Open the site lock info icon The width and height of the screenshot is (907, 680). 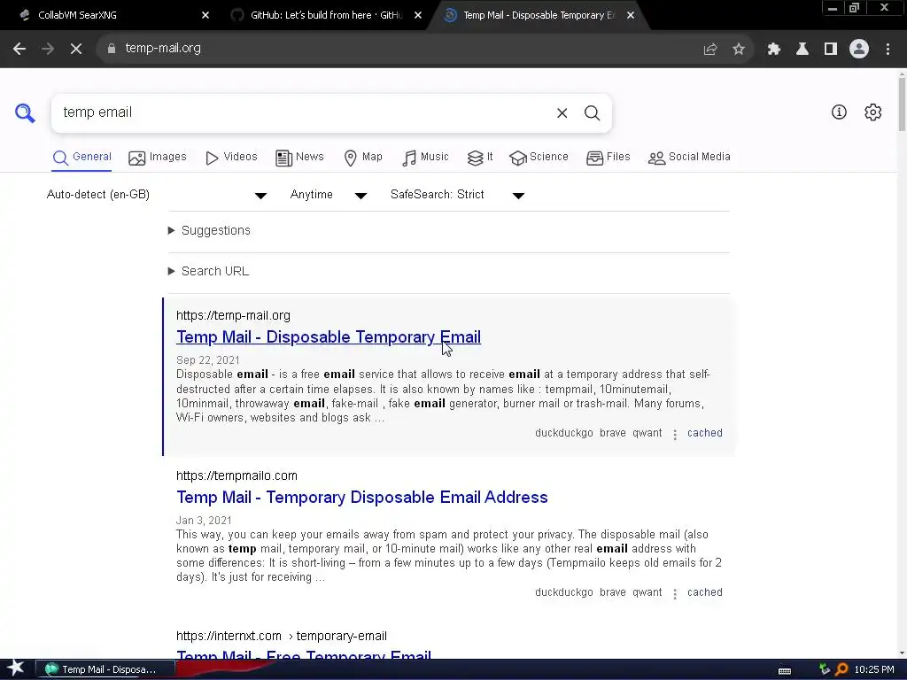tap(112, 49)
